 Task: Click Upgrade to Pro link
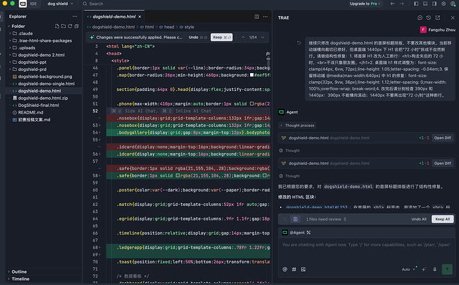click(x=365, y=4)
